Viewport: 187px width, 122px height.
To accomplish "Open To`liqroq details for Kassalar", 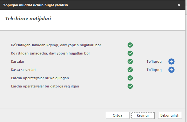I will click(154, 61).
